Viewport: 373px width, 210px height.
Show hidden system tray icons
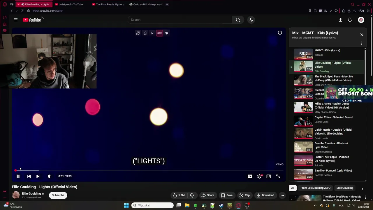point(315,205)
